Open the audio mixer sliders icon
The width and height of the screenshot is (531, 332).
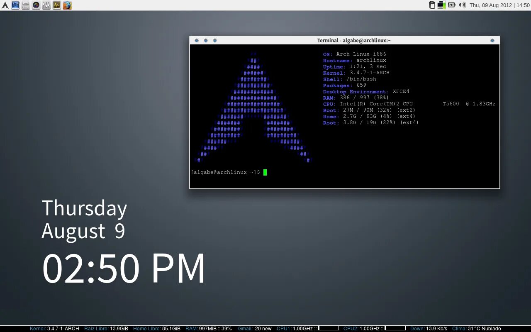46,5
